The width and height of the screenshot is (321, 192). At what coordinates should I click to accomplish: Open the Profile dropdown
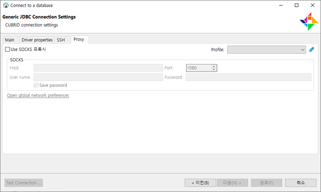click(266, 50)
